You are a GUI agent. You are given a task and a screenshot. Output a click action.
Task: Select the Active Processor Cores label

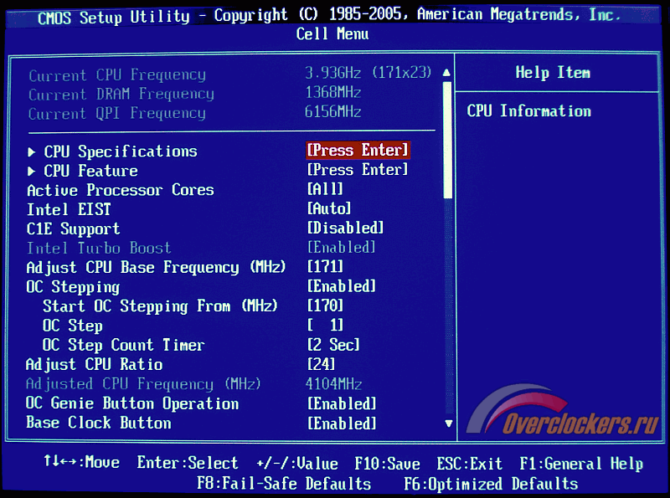point(120,190)
